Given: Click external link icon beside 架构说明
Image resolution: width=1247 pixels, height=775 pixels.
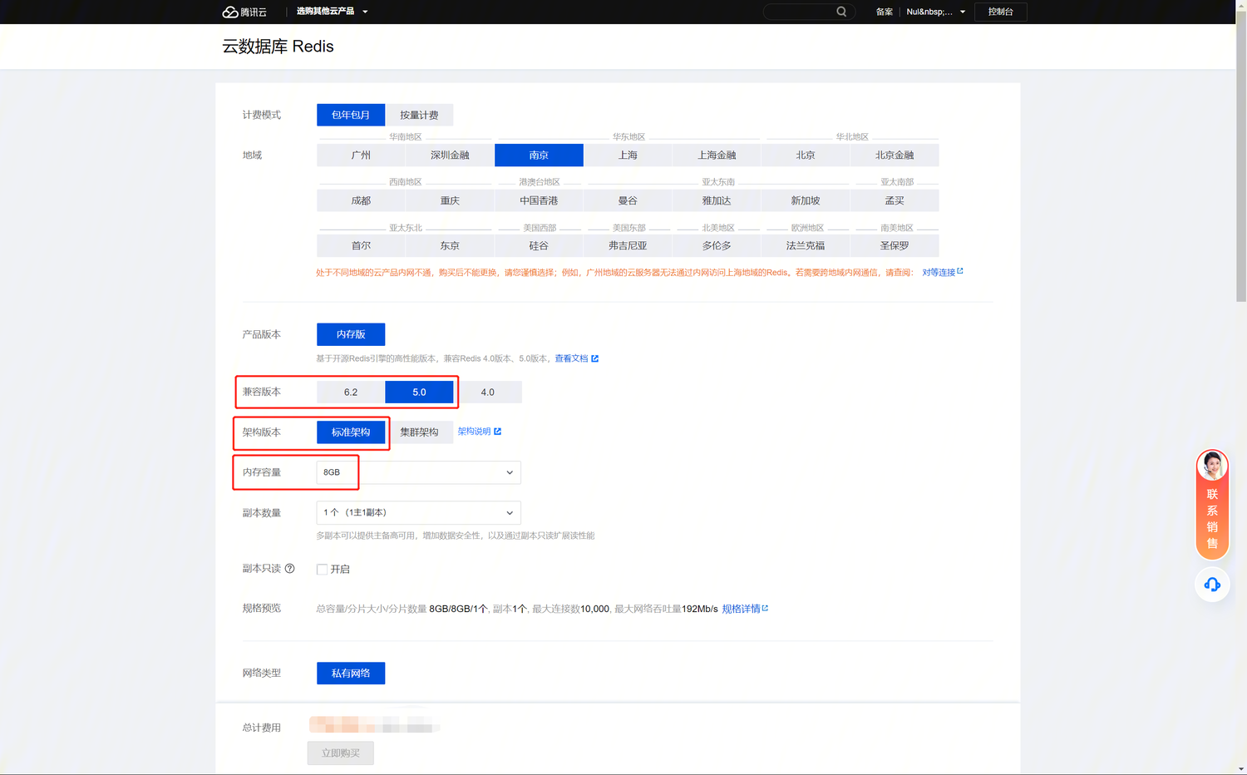Looking at the screenshot, I should pos(497,432).
